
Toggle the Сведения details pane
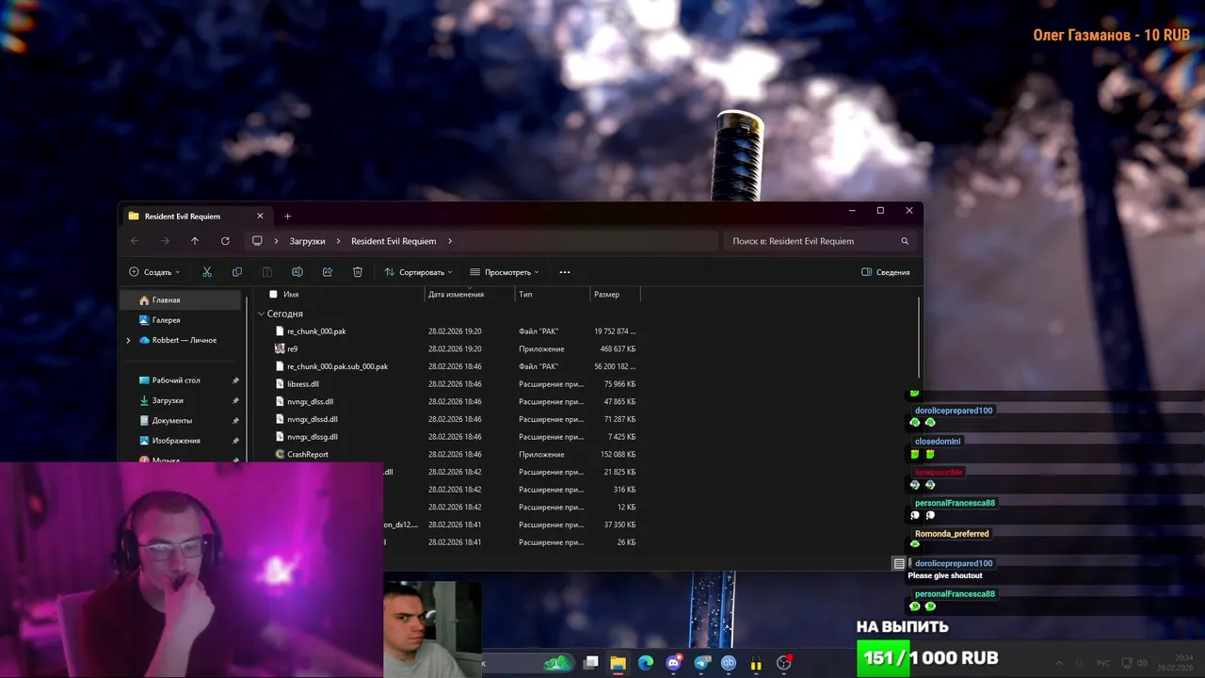click(x=886, y=272)
